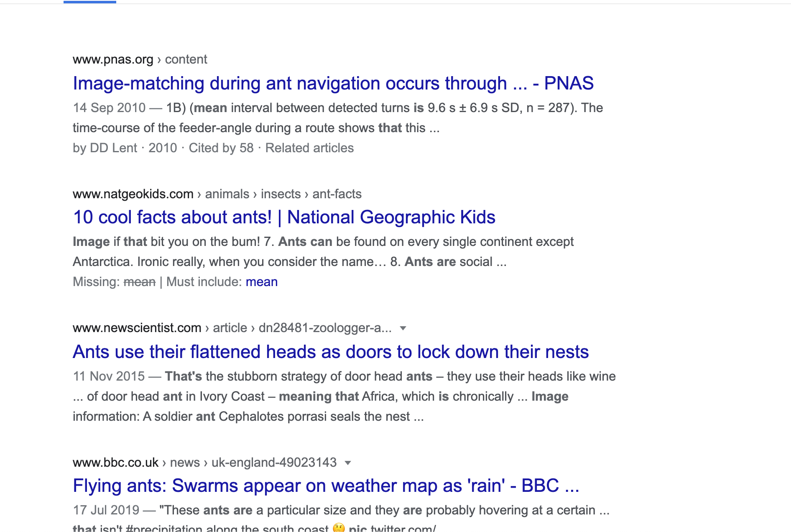Click www.bbc.co.uk breadcrumb URL text

tap(204, 463)
